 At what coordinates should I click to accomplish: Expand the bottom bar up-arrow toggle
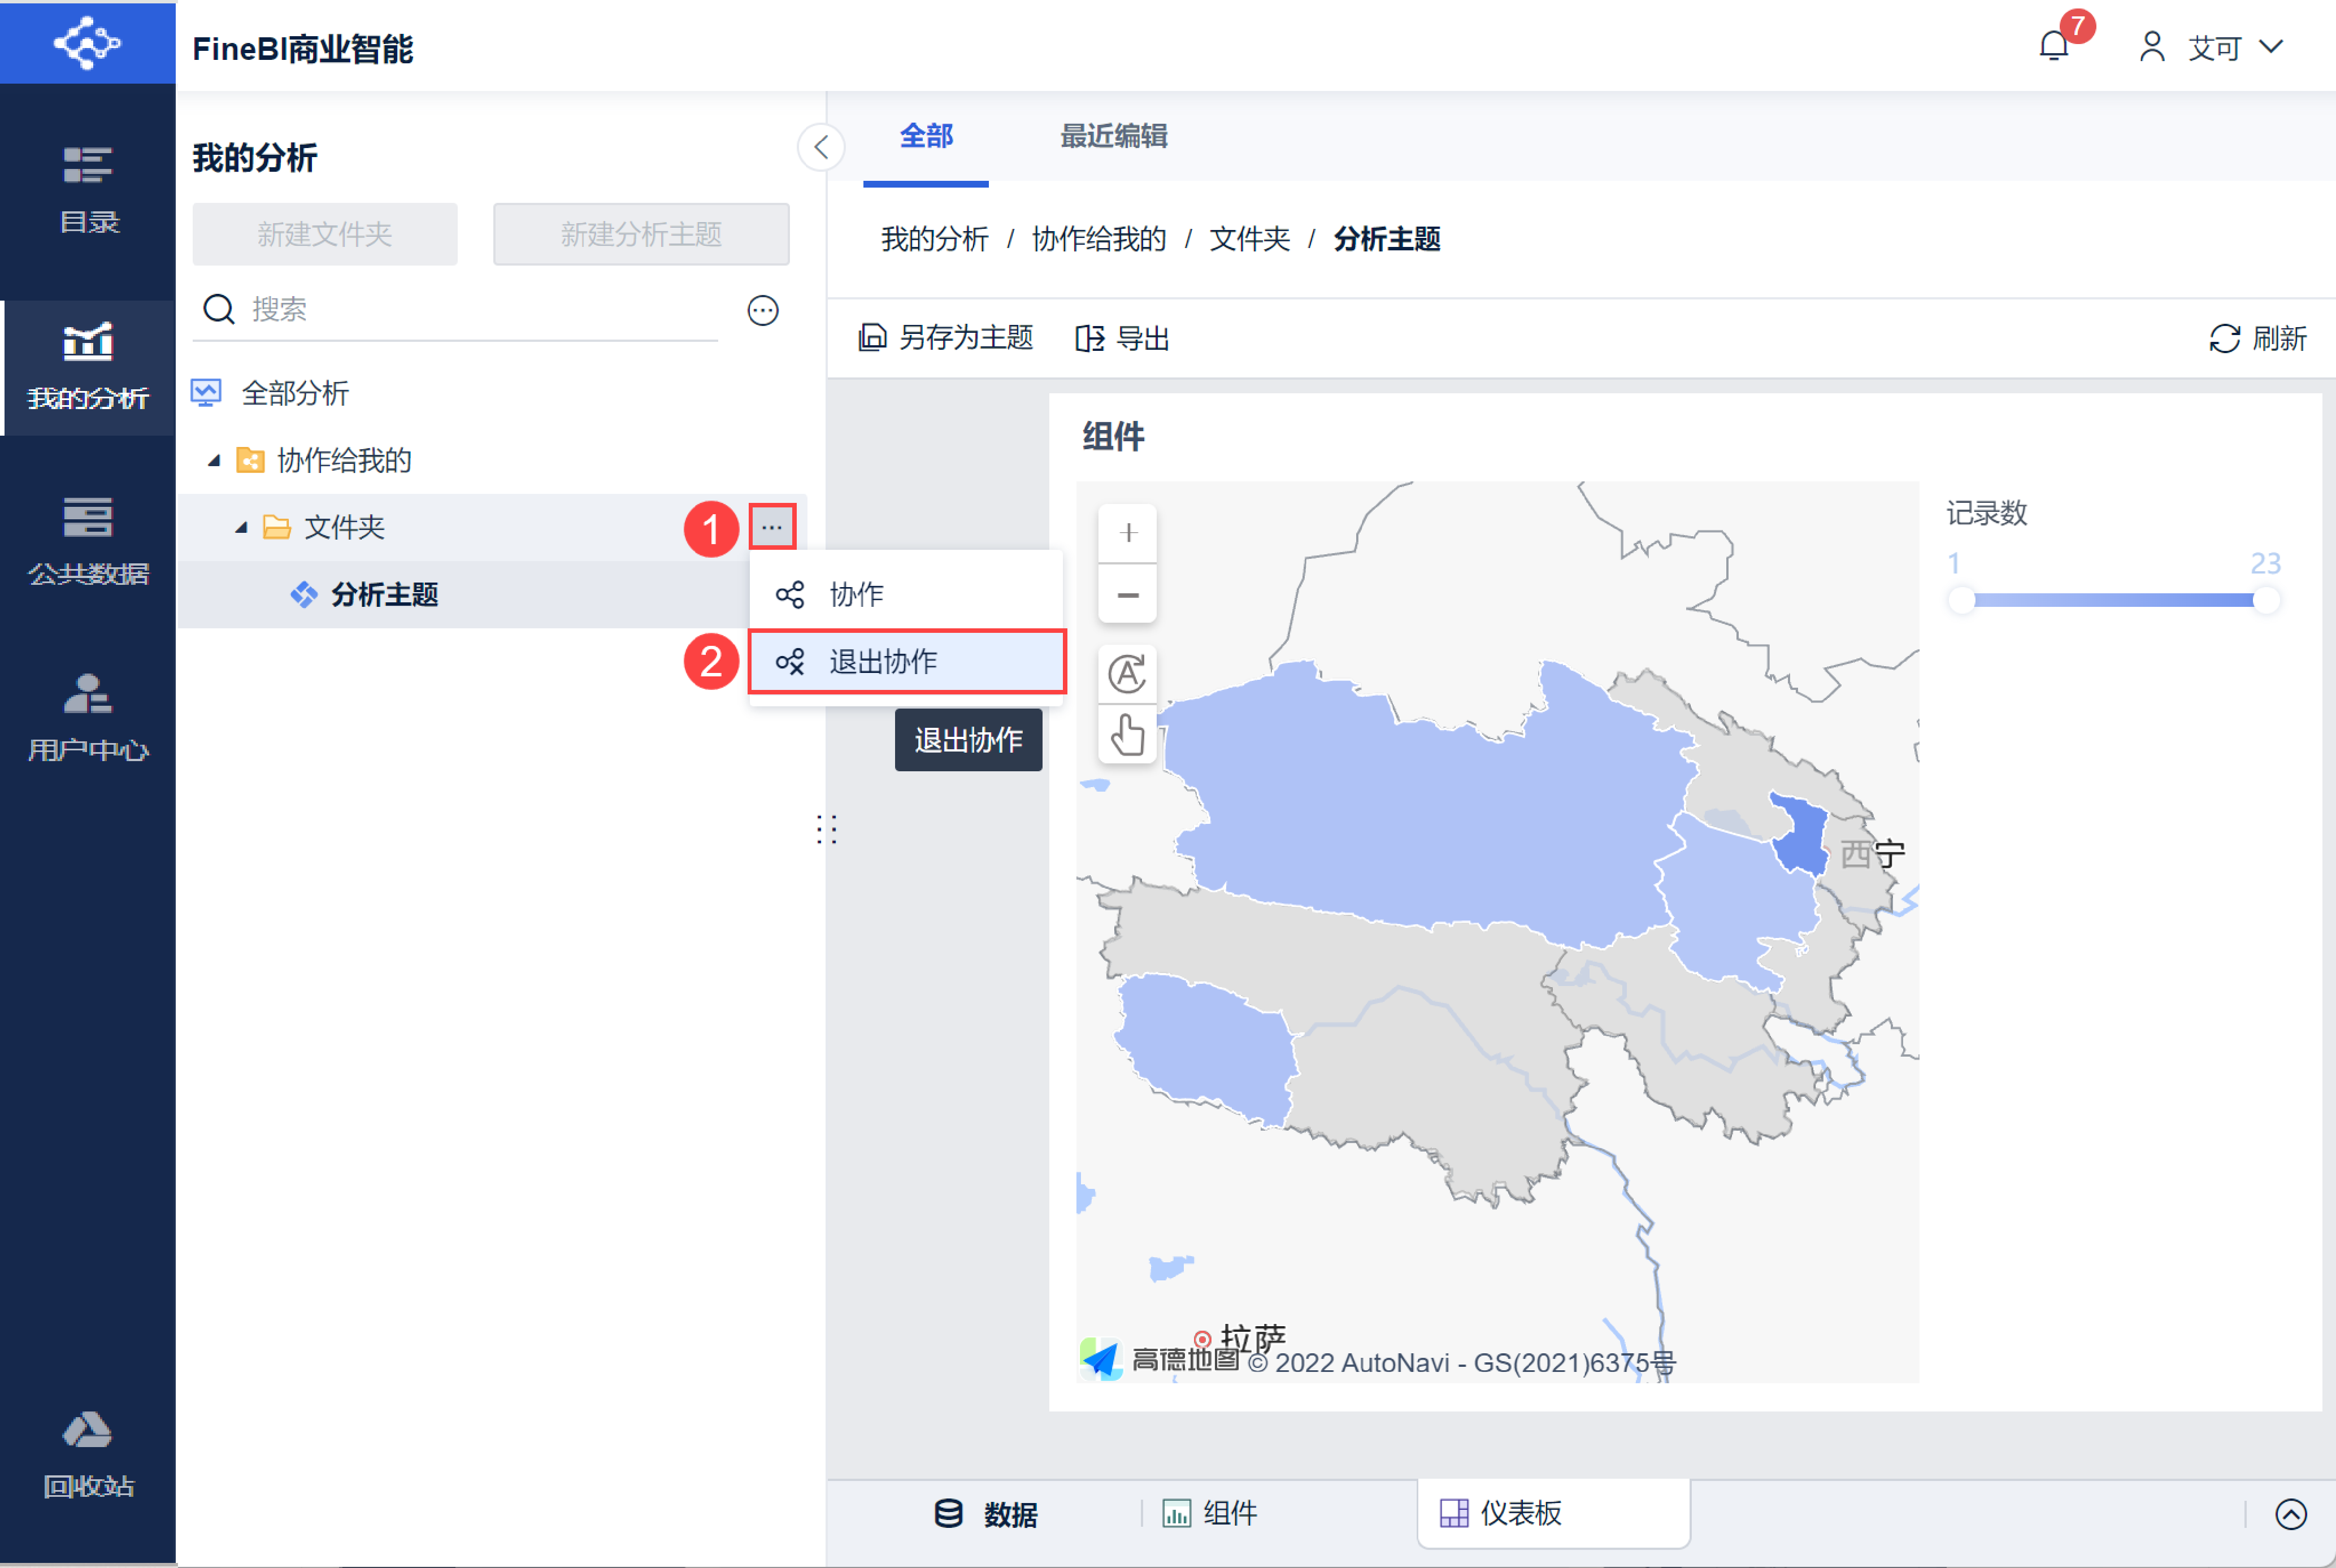[2290, 1514]
